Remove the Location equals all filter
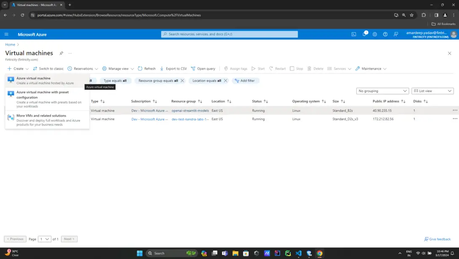Viewport: 459px width, 259px height. pos(226,80)
